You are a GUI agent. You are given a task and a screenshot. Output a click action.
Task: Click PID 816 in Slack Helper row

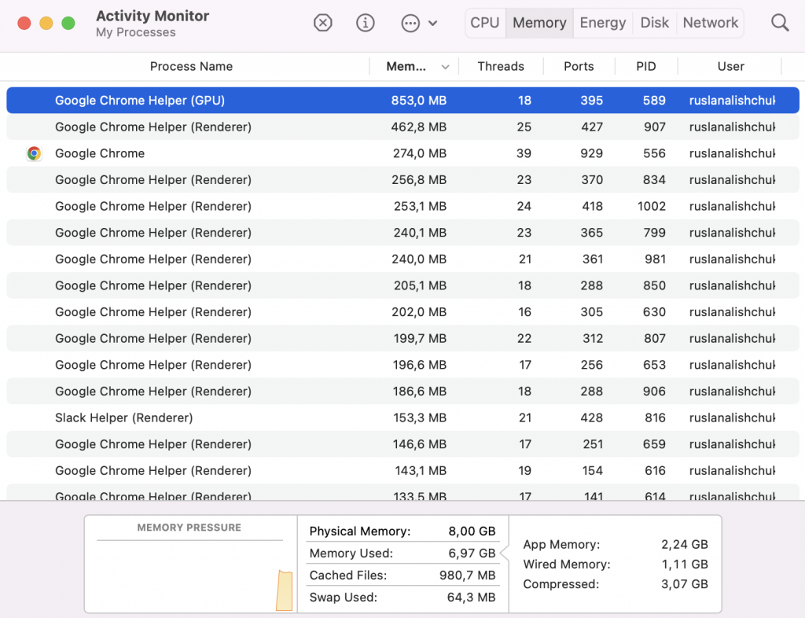655,418
